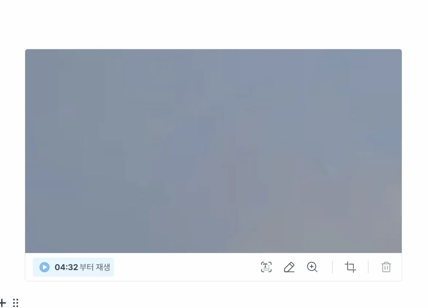Viewport: 428px width, 308px height.
Task: Insert a new block with the plus sign
Action: tap(3, 303)
